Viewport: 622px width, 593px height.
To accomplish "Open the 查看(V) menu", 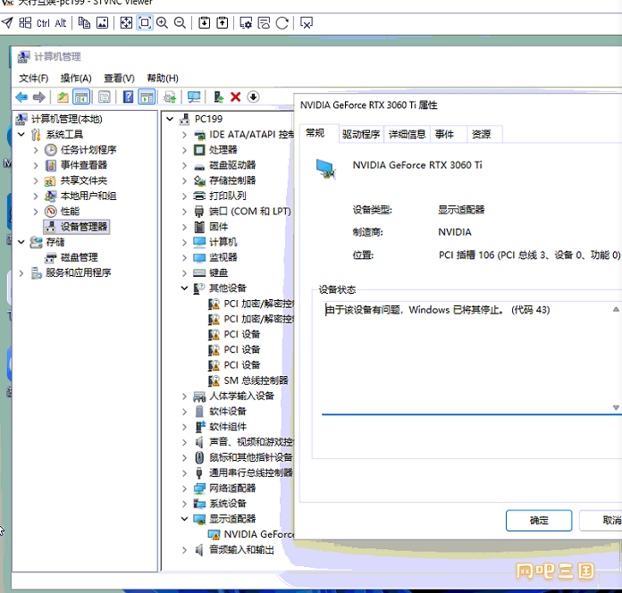I will pyautogui.click(x=119, y=78).
